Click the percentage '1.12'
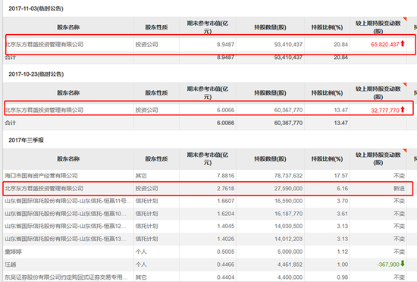417x282 pixels. coord(343,252)
